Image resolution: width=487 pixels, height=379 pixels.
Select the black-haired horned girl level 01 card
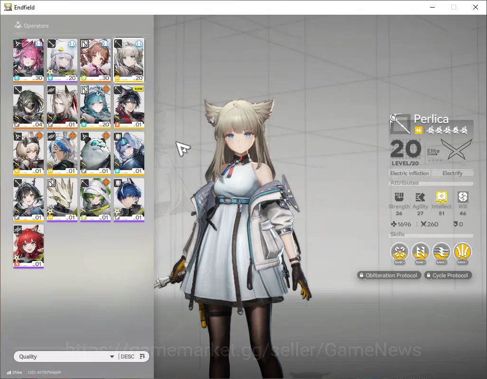tap(28, 200)
